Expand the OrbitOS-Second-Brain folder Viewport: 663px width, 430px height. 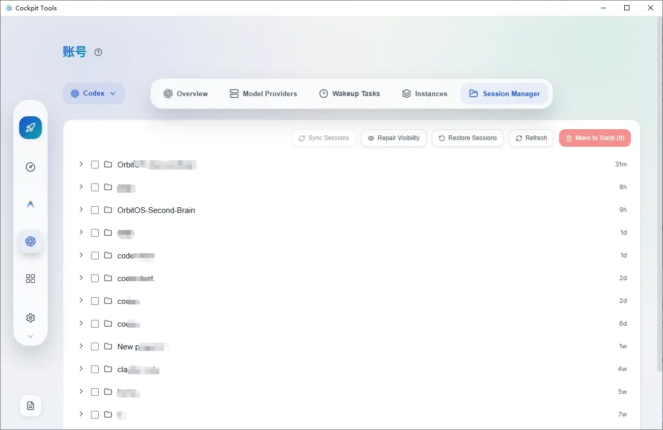(81, 209)
